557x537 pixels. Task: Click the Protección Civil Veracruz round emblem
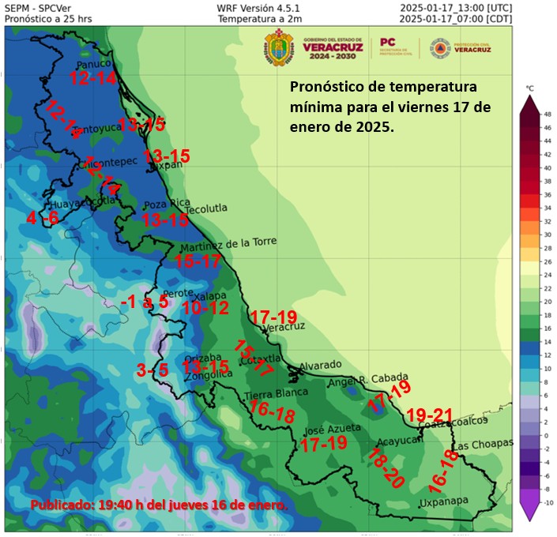point(440,48)
